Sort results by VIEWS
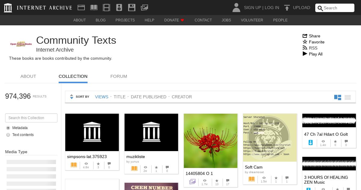 point(102,97)
